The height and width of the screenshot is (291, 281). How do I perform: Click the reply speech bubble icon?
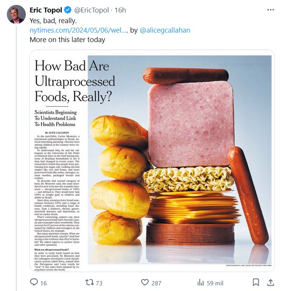click(34, 282)
